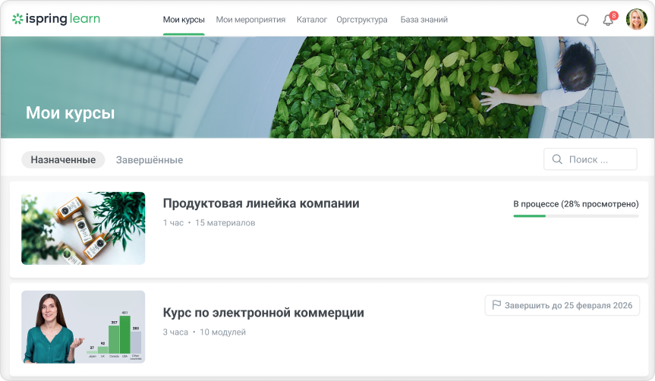
Task: Click the '3 часа' duration text
Action: pos(175,332)
